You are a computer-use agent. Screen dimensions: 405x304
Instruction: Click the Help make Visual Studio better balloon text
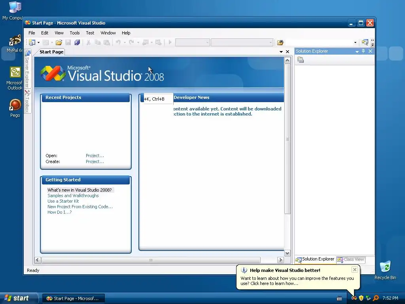coord(297,281)
